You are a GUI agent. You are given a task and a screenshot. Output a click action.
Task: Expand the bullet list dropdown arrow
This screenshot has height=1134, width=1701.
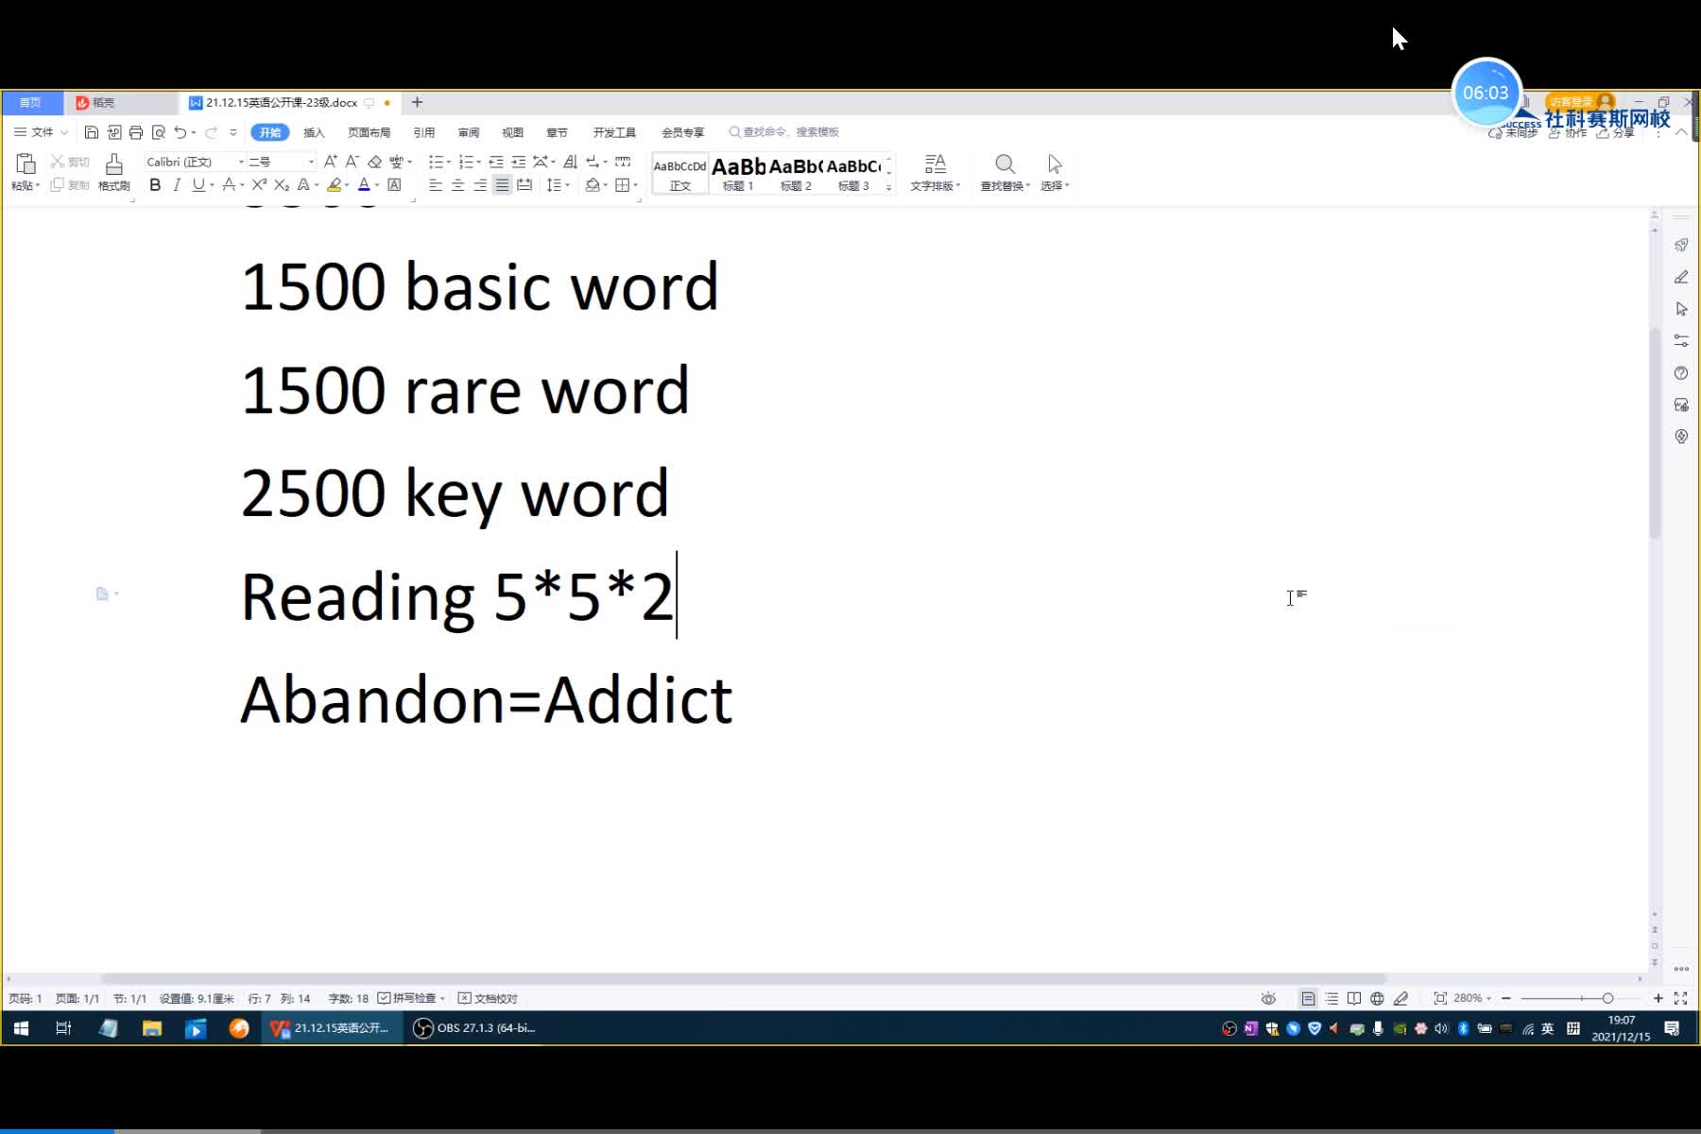tap(448, 162)
